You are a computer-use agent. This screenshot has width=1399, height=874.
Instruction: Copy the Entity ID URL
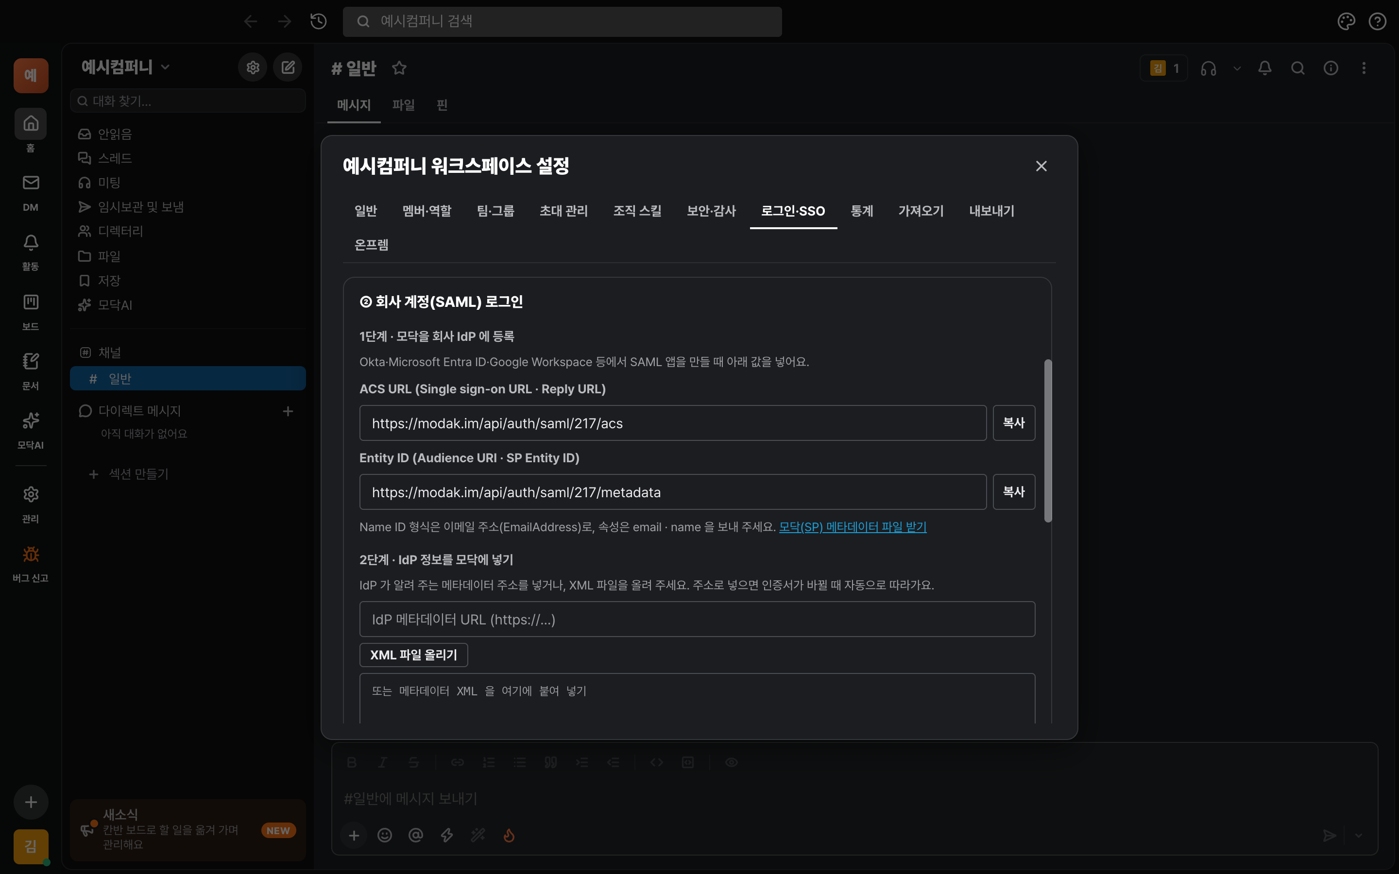click(x=1013, y=492)
